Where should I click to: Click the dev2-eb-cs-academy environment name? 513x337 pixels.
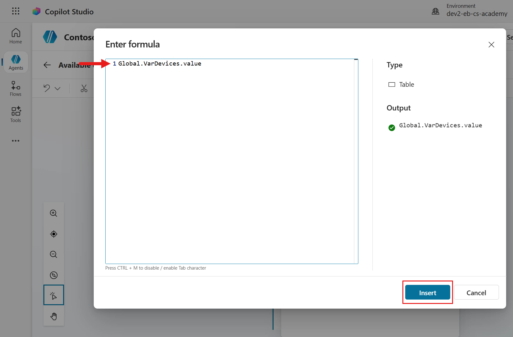477,14
